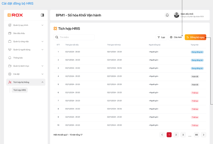The width and height of the screenshot is (213, 144).
Task: Click the Đồng bộ ngay sync button
Action: point(195,37)
